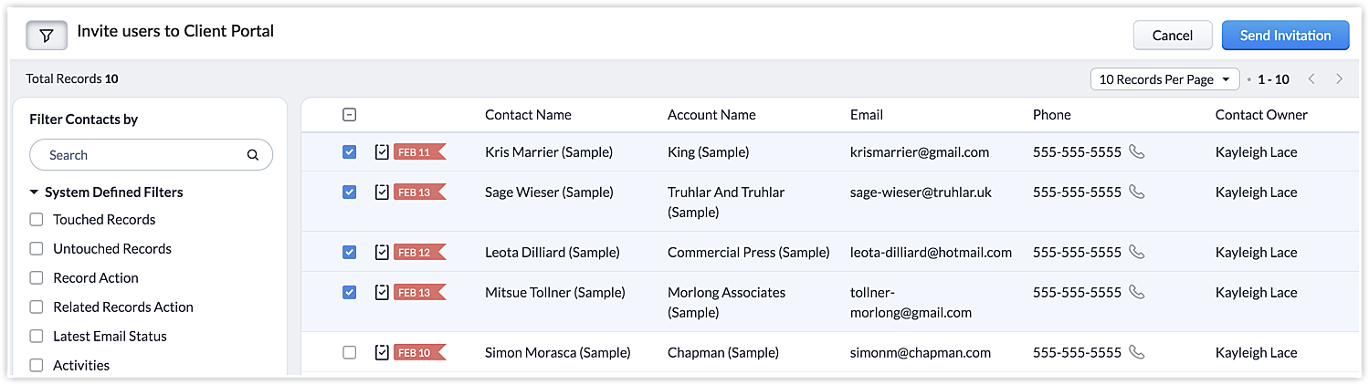
Task: Enable the Touched Records filter
Action: pos(37,220)
